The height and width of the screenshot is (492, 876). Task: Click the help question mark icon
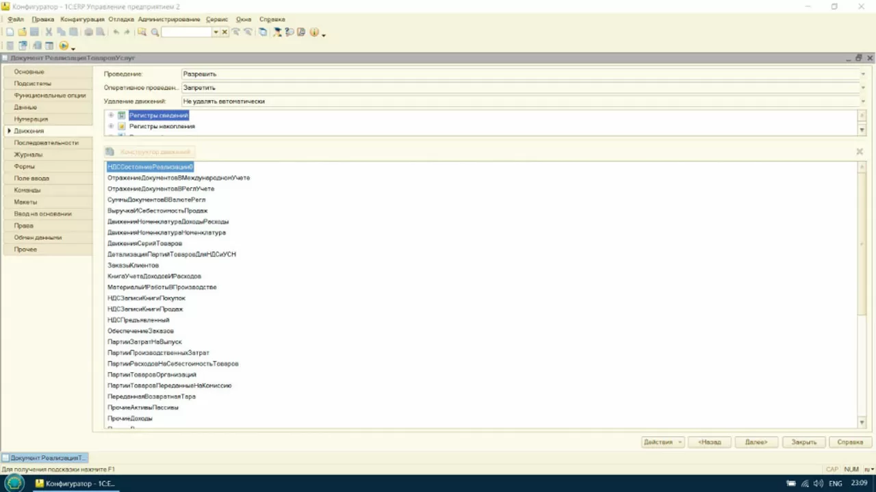click(x=289, y=31)
